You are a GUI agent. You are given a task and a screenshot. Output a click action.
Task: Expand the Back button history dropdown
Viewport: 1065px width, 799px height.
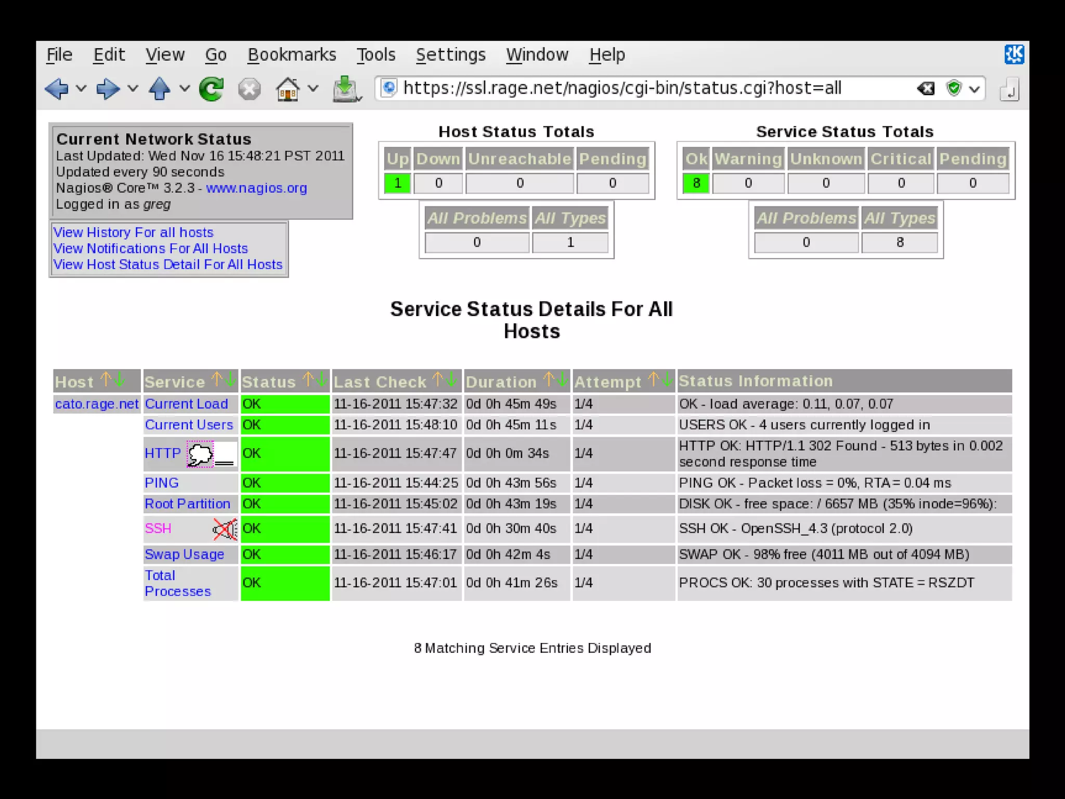tap(81, 89)
